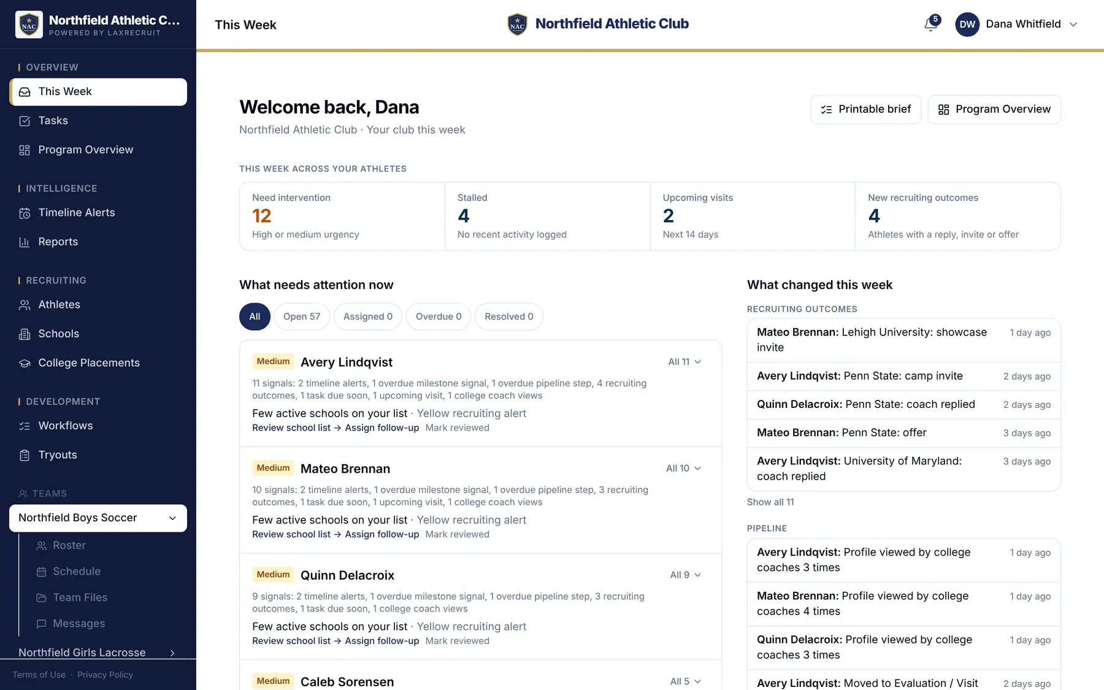Expand All 9 signals for Quinn Delacroix

(x=686, y=575)
